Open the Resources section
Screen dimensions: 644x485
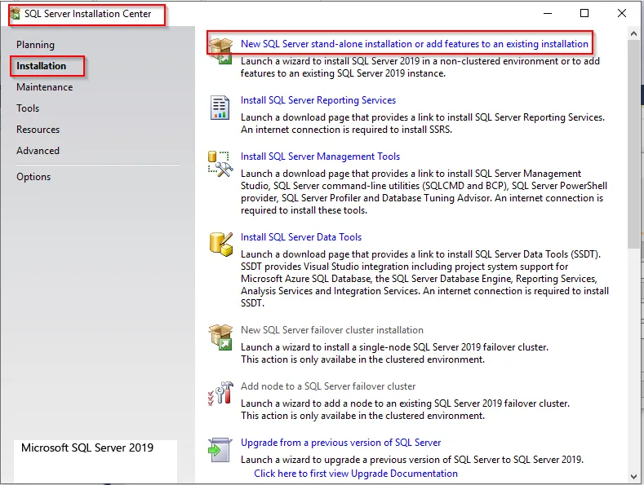pyautogui.click(x=38, y=130)
